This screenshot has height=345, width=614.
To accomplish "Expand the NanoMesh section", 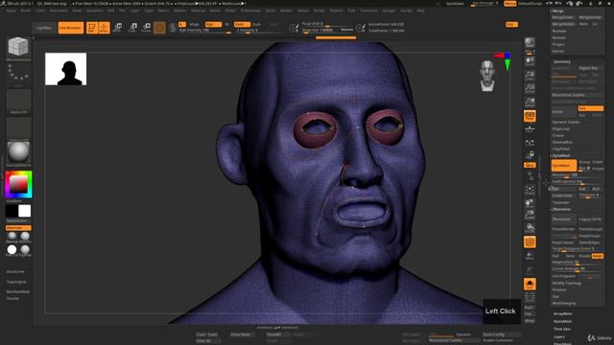I will tap(562, 321).
